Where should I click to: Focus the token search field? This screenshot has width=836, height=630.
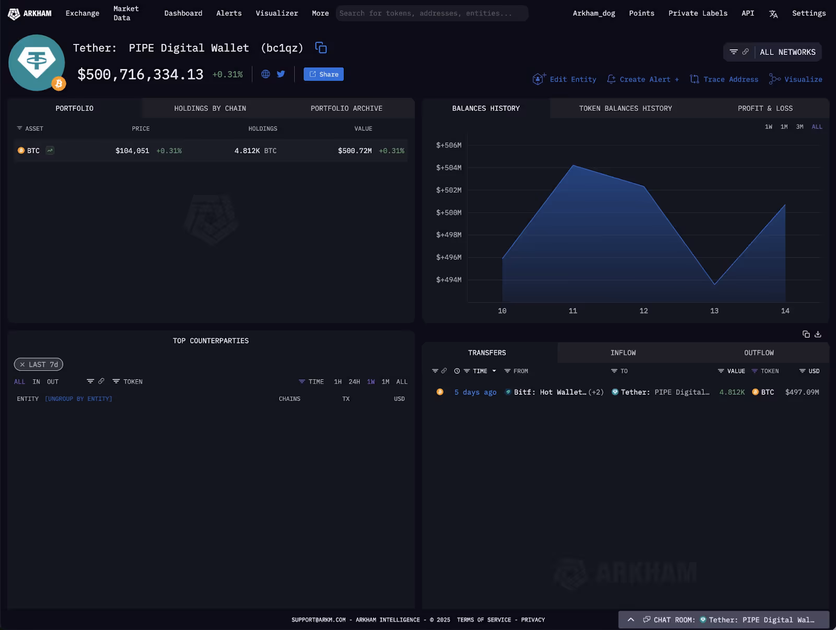[432, 13]
